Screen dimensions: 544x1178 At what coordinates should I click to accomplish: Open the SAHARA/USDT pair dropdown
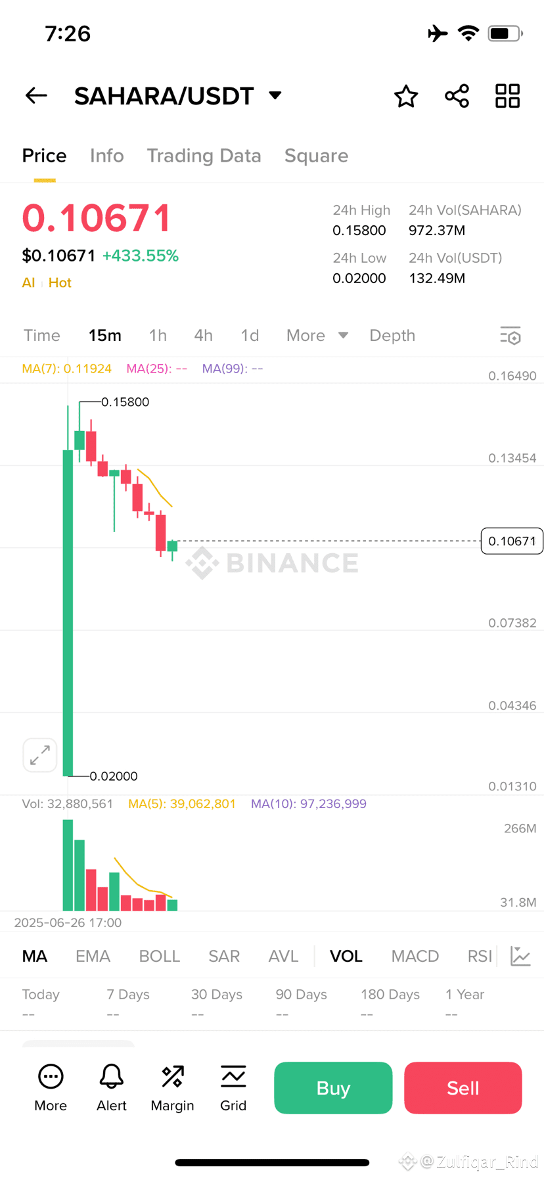point(275,96)
